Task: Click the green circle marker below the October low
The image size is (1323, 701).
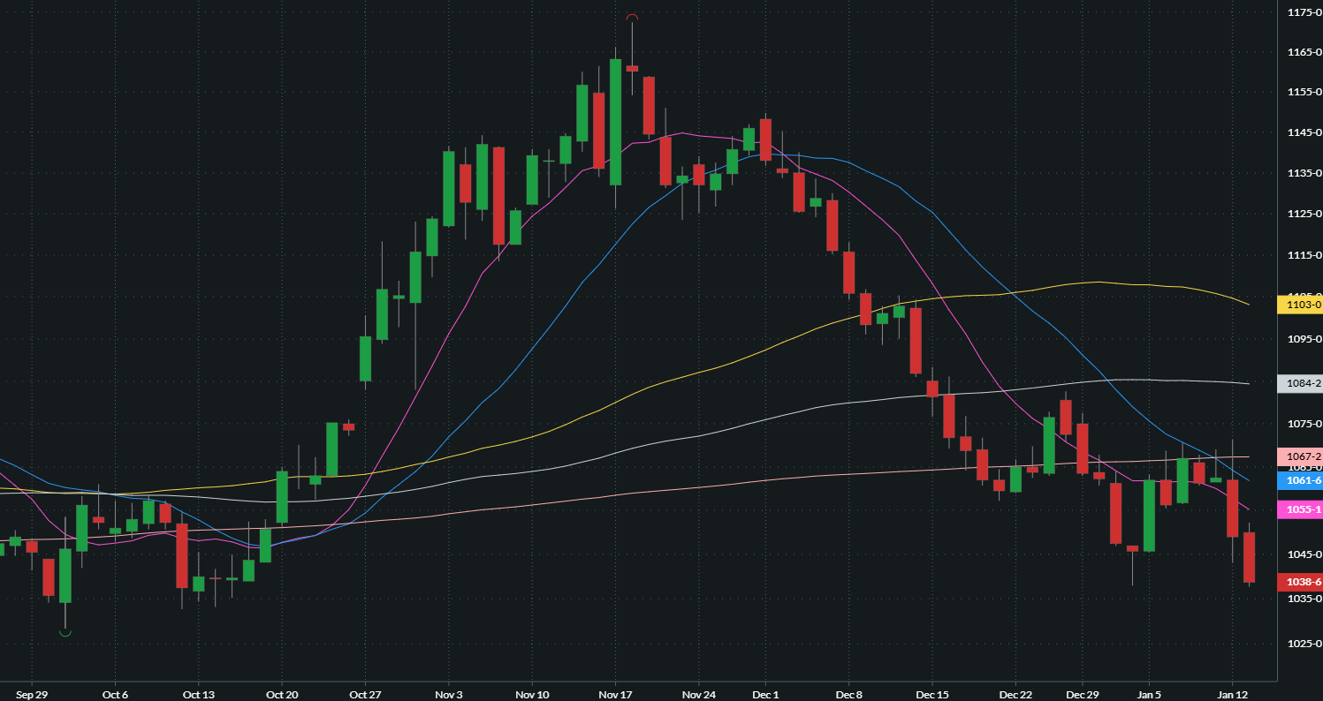Action: 65,634
